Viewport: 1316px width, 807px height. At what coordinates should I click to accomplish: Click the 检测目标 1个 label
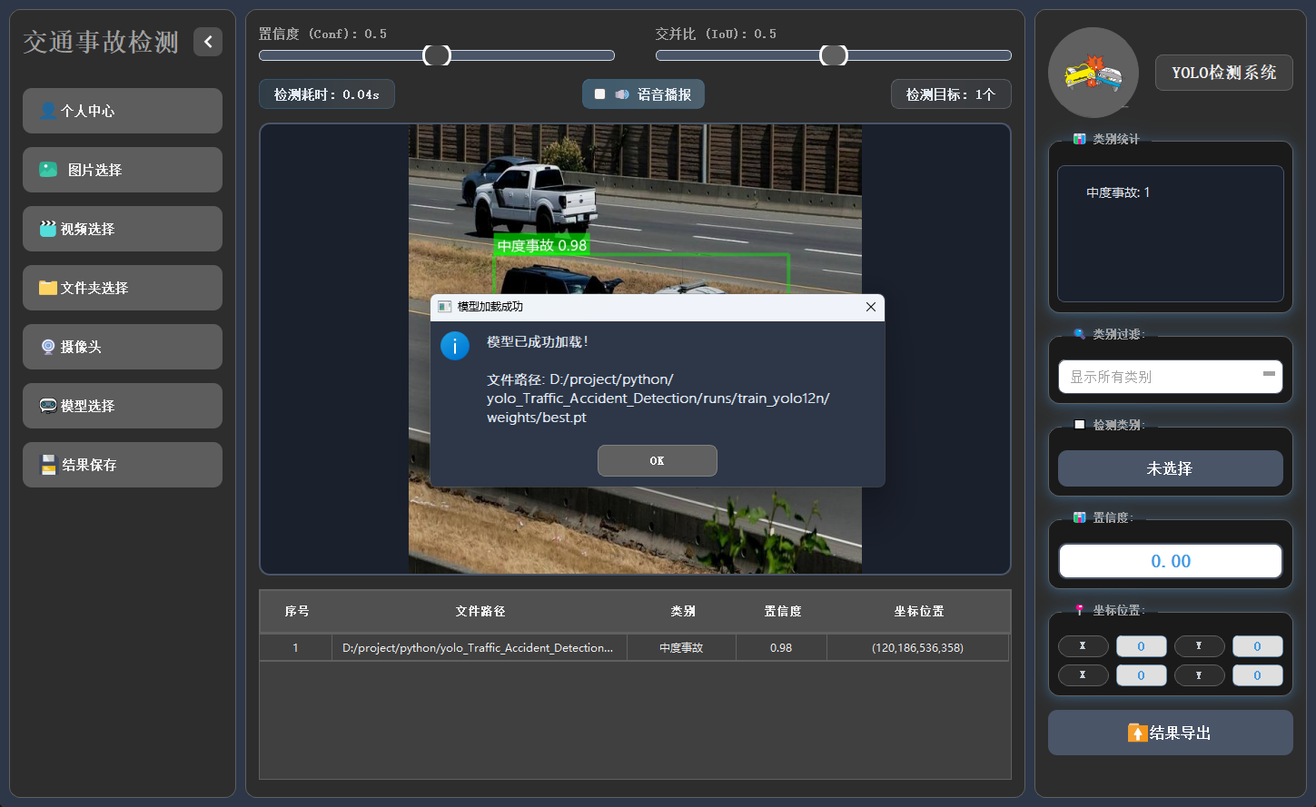pos(951,94)
